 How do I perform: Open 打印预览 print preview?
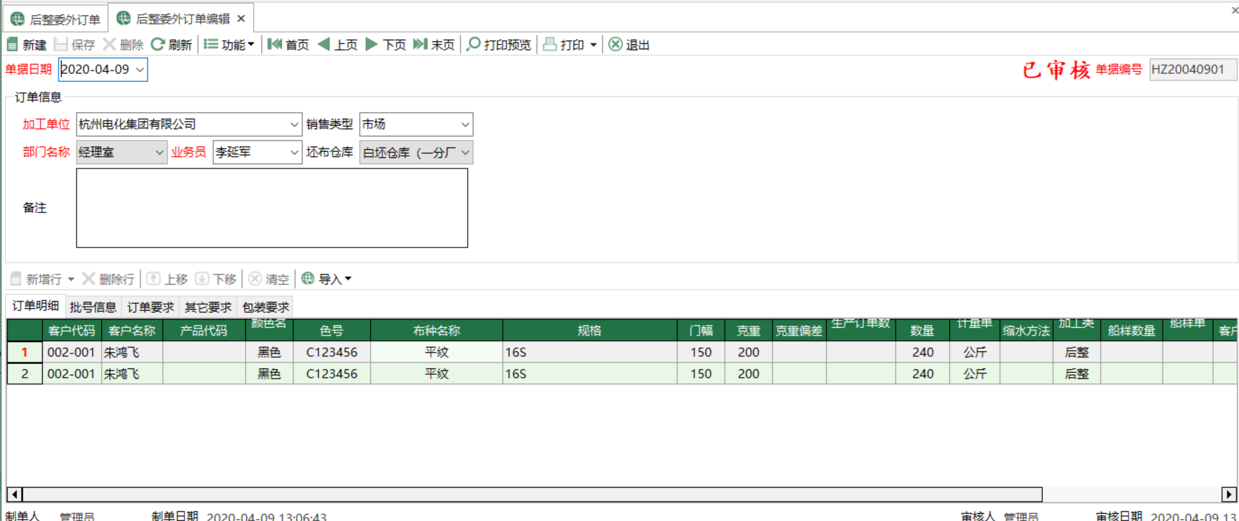(499, 44)
